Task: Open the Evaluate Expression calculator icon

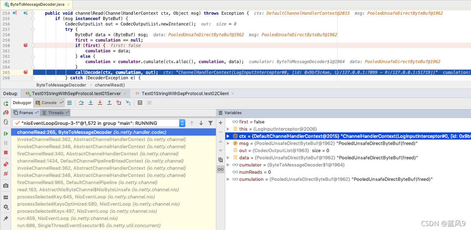Action: pos(140,103)
